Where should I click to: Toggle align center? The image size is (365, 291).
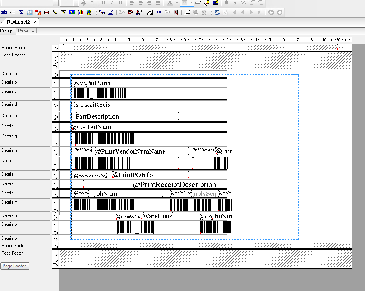click(x=140, y=3)
